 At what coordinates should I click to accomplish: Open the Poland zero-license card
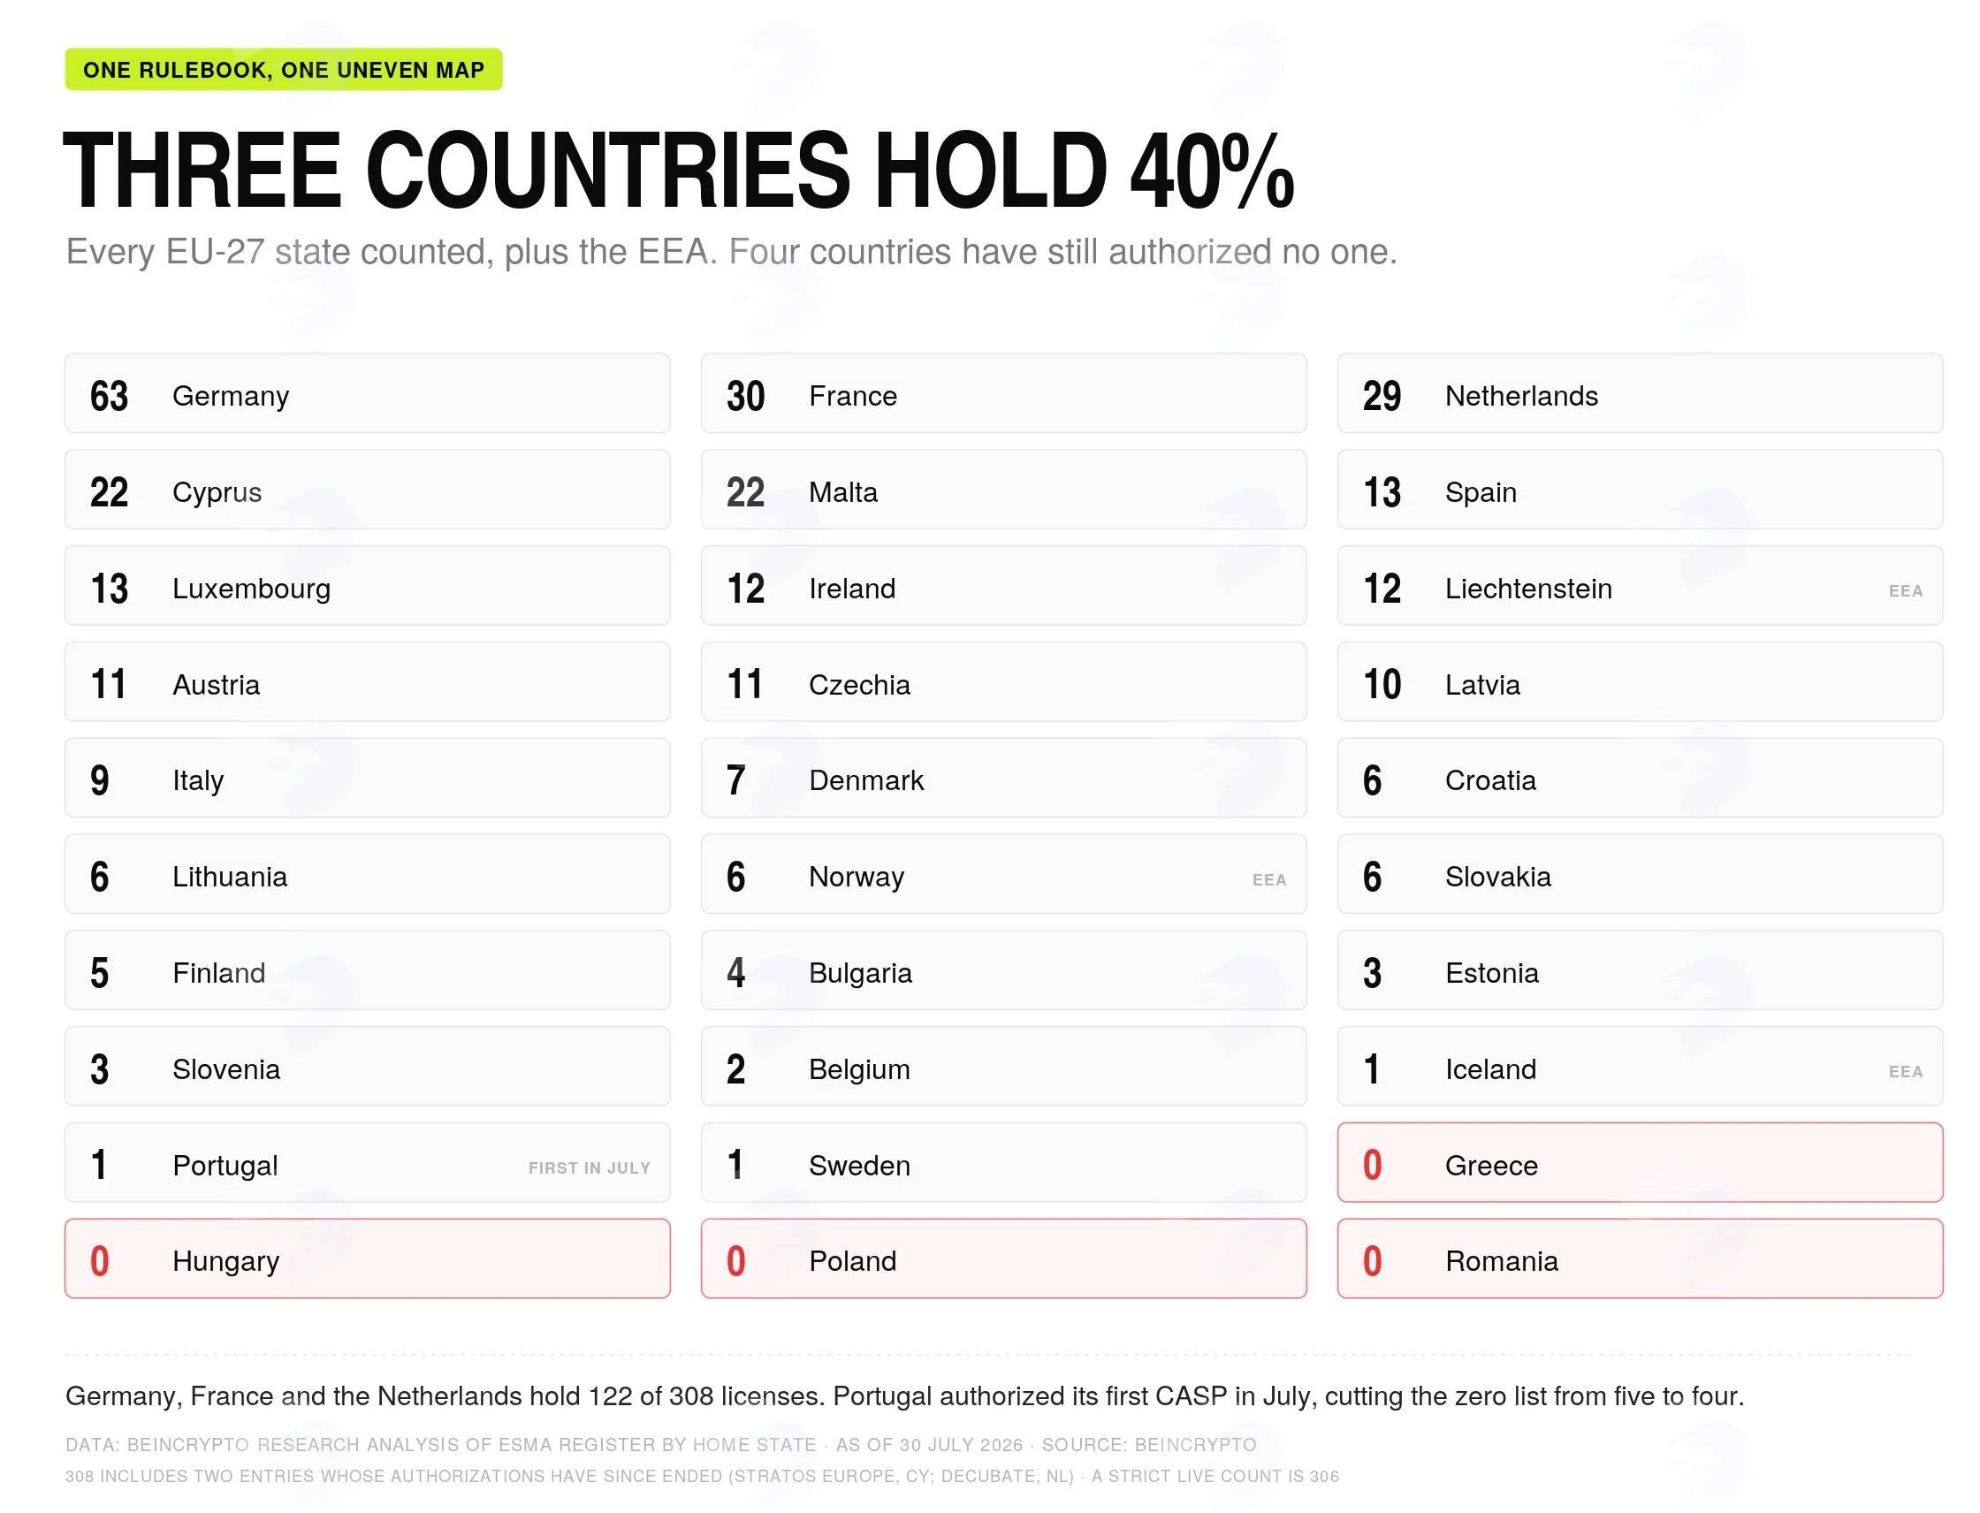[x=1003, y=1259]
